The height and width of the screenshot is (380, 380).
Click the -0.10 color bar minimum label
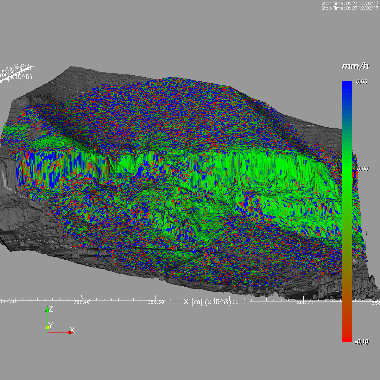(x=361, y=342)
